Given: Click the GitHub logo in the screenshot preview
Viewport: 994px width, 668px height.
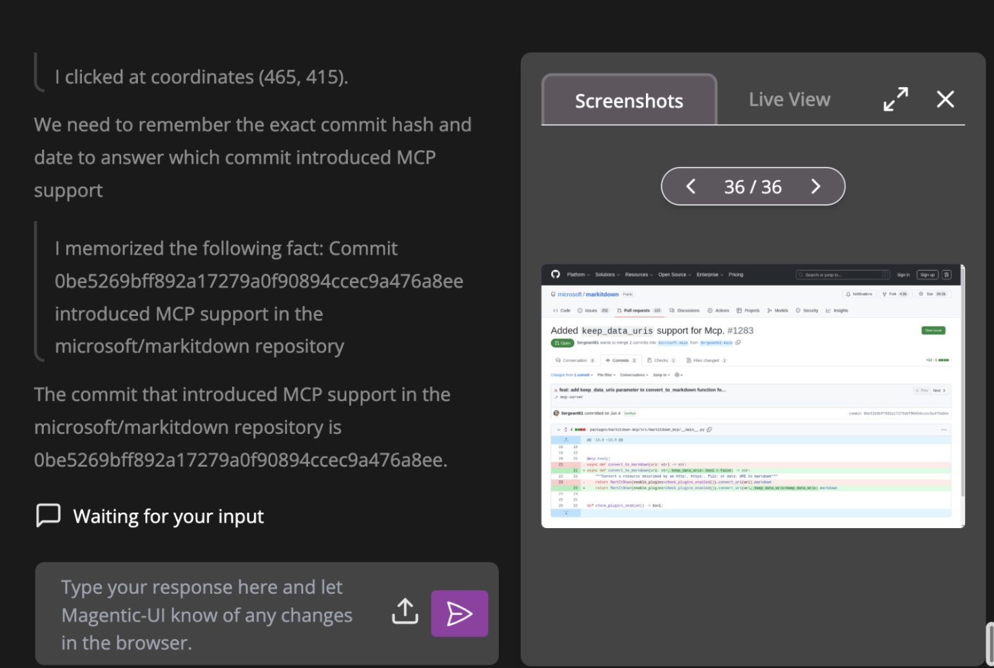Looking at the screenshot, I should tap(556, 275).
